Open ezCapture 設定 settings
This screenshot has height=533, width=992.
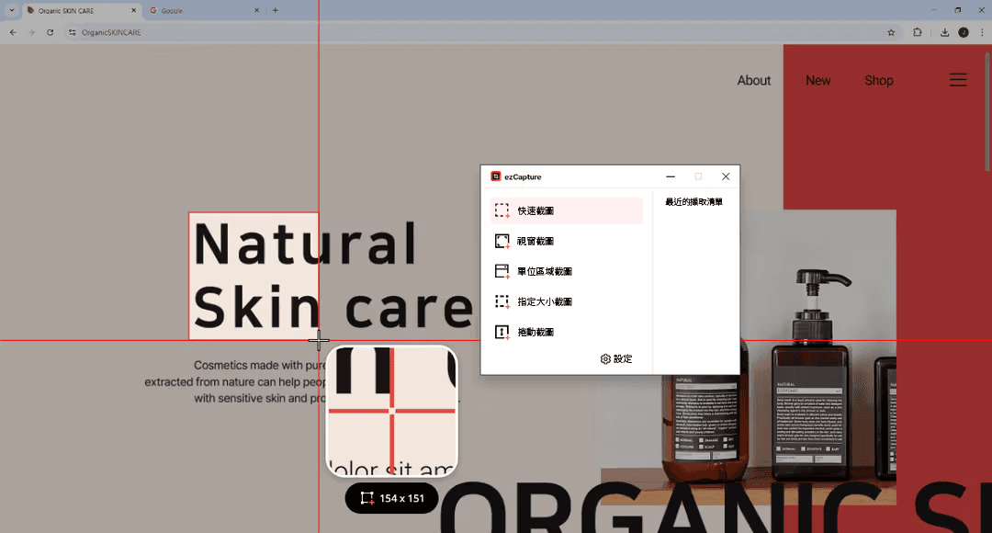click(x=616, y=358)
